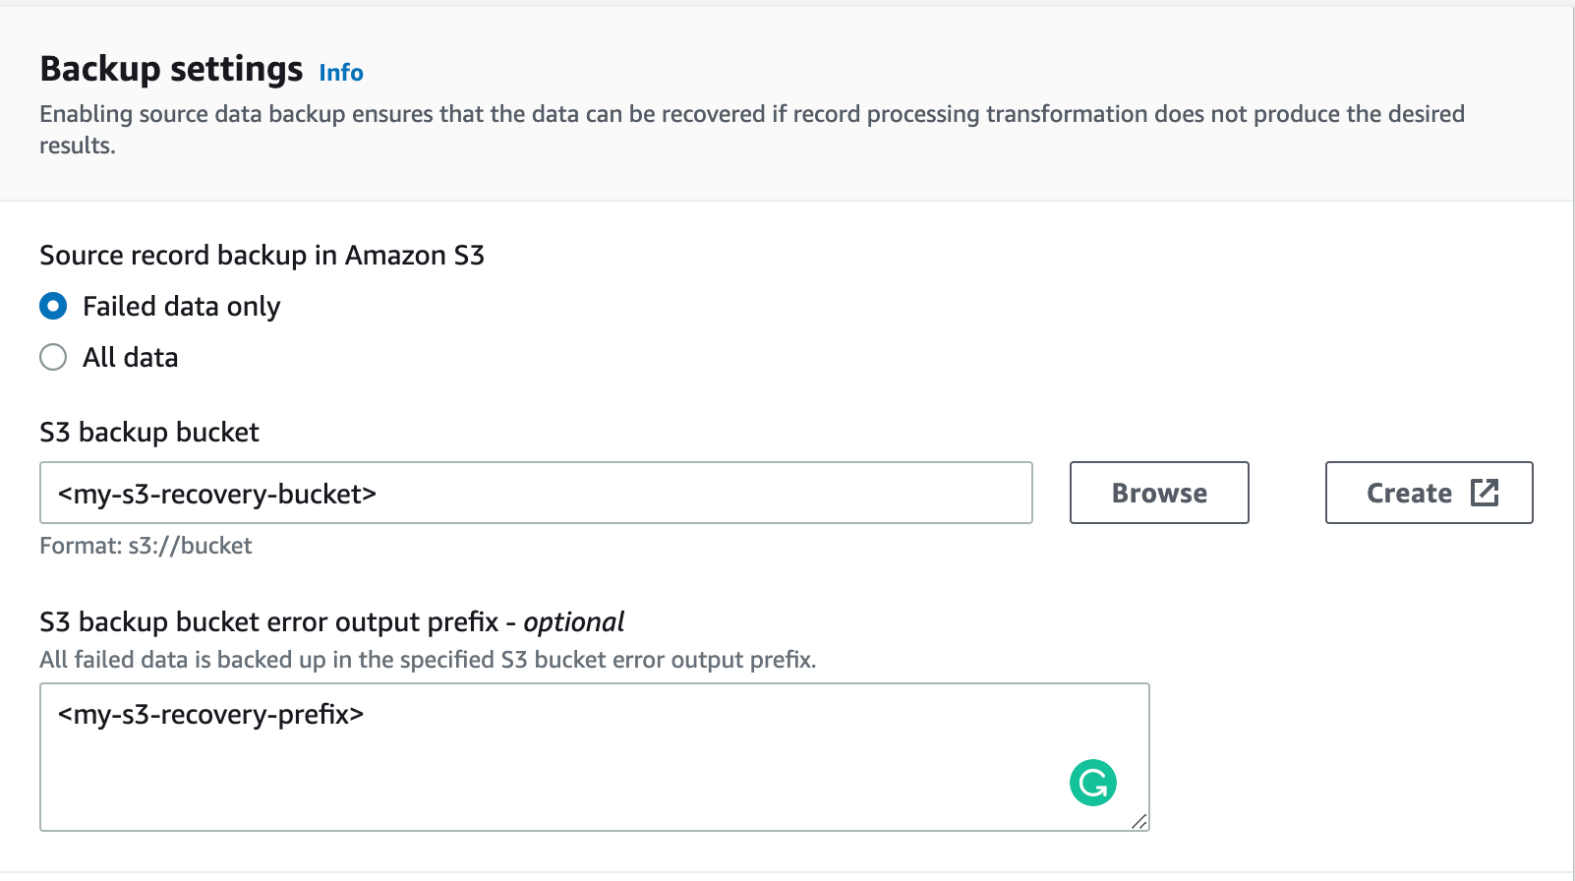Click the text area resize handle
This screenshot has height=881, width=1575.
click(x=1139, y=822)
